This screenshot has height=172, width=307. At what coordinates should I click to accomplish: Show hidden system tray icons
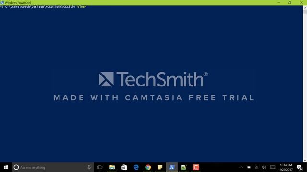pos(241,167)
